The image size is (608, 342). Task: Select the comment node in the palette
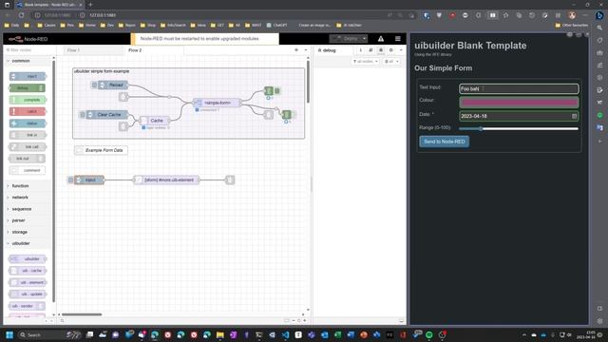pyautogui.click(x=28, y=170)
